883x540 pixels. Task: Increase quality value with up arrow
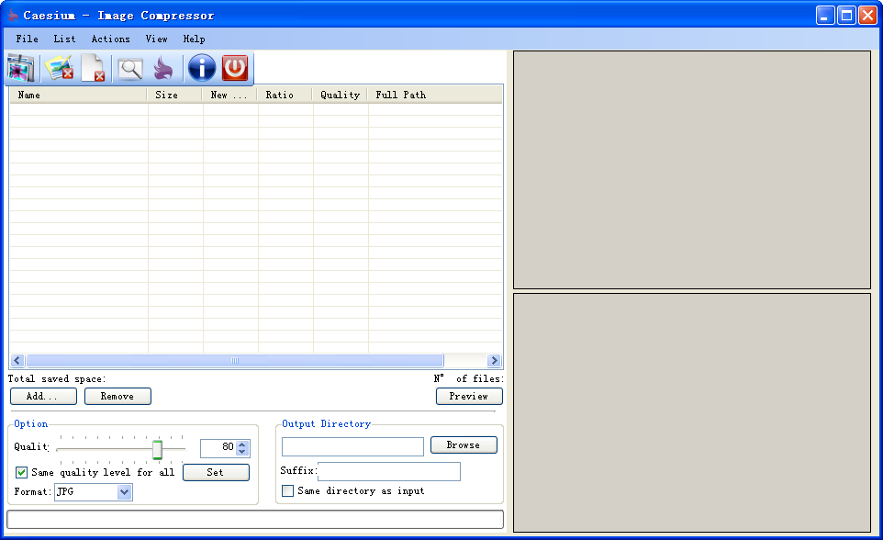[242, 444]
